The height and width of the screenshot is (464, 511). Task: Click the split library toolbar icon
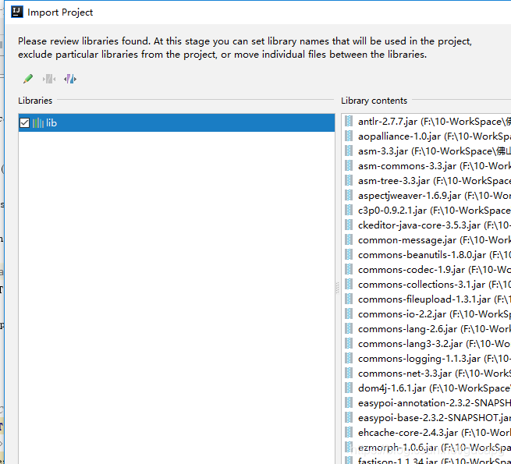pos(70,79)
